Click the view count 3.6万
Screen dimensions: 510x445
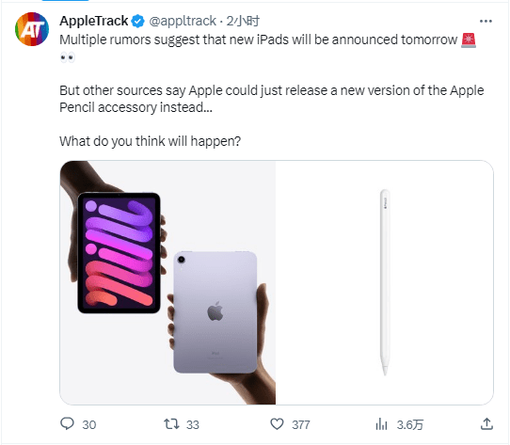point(410,425)
